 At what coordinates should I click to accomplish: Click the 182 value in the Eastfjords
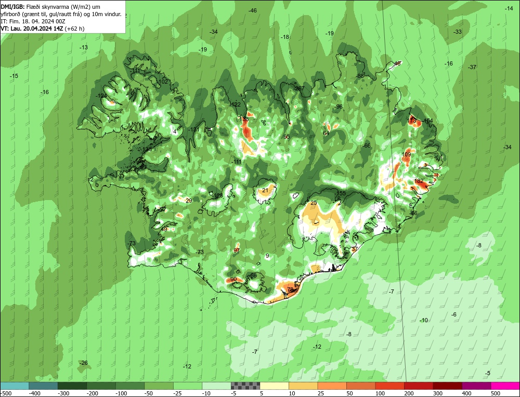point(419,181)
